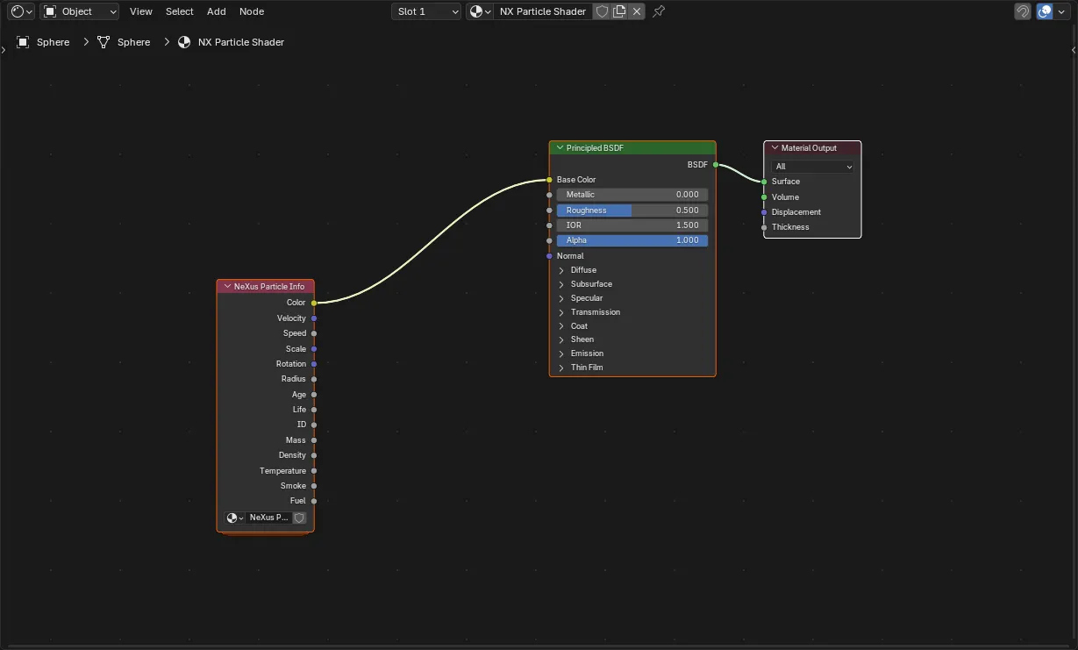Expand the Diffuse panel
Viewport: 1078px width, 650px height.
click(561, 270)
